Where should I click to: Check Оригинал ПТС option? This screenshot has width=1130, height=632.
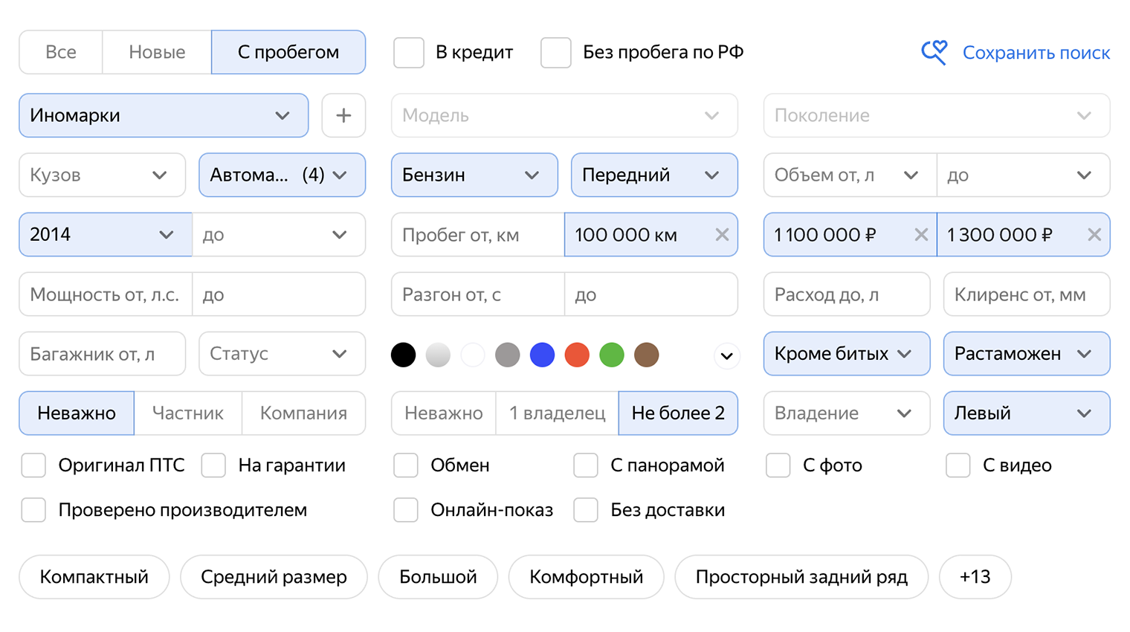point(33,465)
